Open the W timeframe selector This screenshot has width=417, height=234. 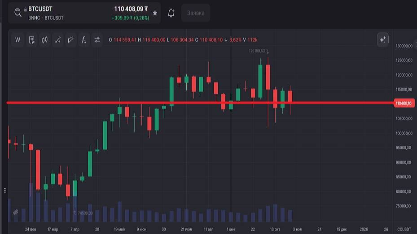point(18,40)
